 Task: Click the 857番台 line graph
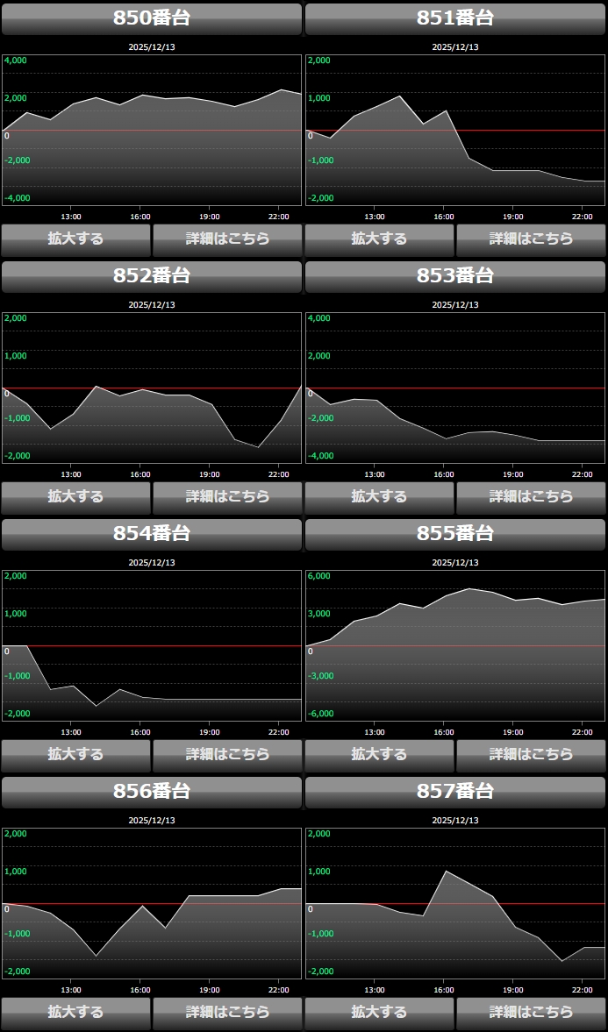[x=455, y=903]
